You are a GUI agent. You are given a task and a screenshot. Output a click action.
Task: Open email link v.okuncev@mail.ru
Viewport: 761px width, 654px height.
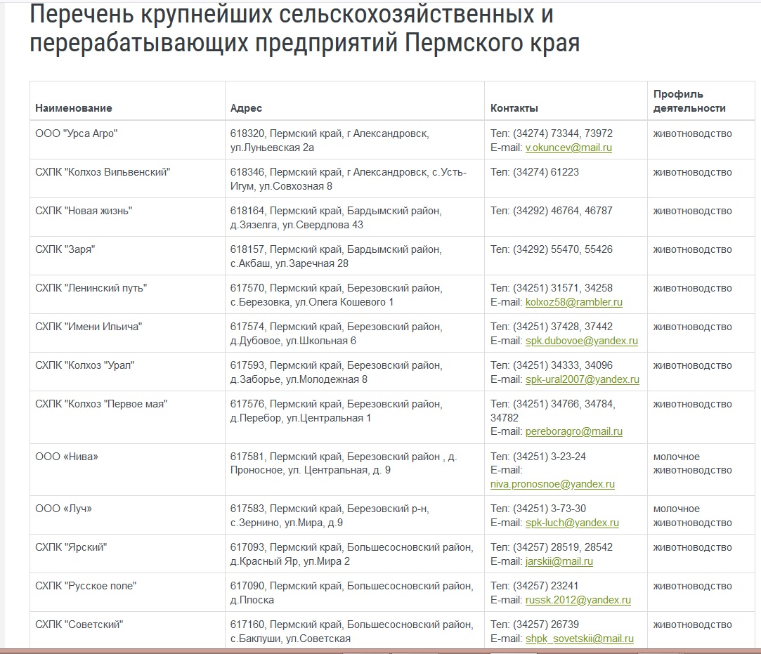568,148
